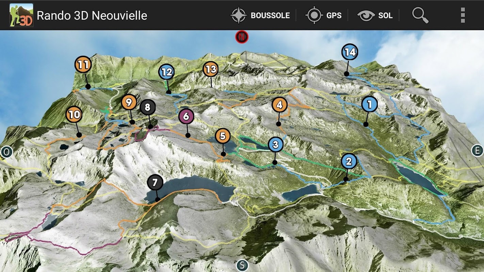This screenshot has height=272, width=484.
Task: Open the three-dot overflow menu
Action: (x=463, y=15)
